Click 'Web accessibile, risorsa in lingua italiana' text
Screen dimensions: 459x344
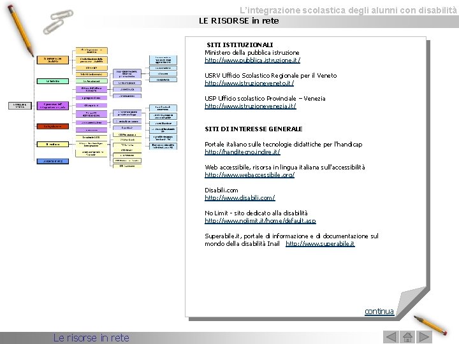285,167
